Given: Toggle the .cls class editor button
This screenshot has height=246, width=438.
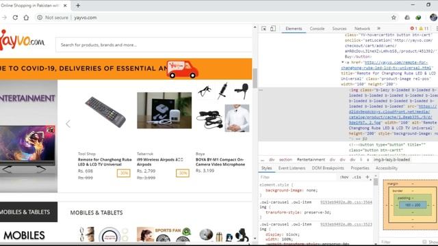Looking at the screenshot, I should [x=357, y=177].
